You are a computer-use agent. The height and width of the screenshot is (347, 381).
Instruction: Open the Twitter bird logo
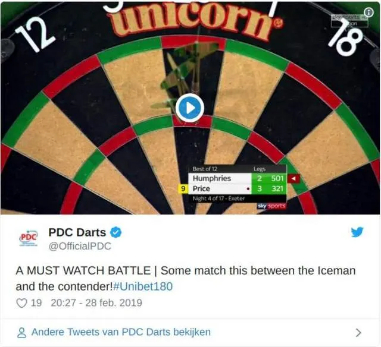click(357, 232)
